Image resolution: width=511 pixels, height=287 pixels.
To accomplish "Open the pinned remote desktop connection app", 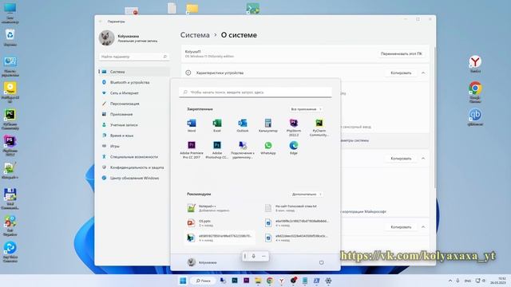I will point(243,150).
